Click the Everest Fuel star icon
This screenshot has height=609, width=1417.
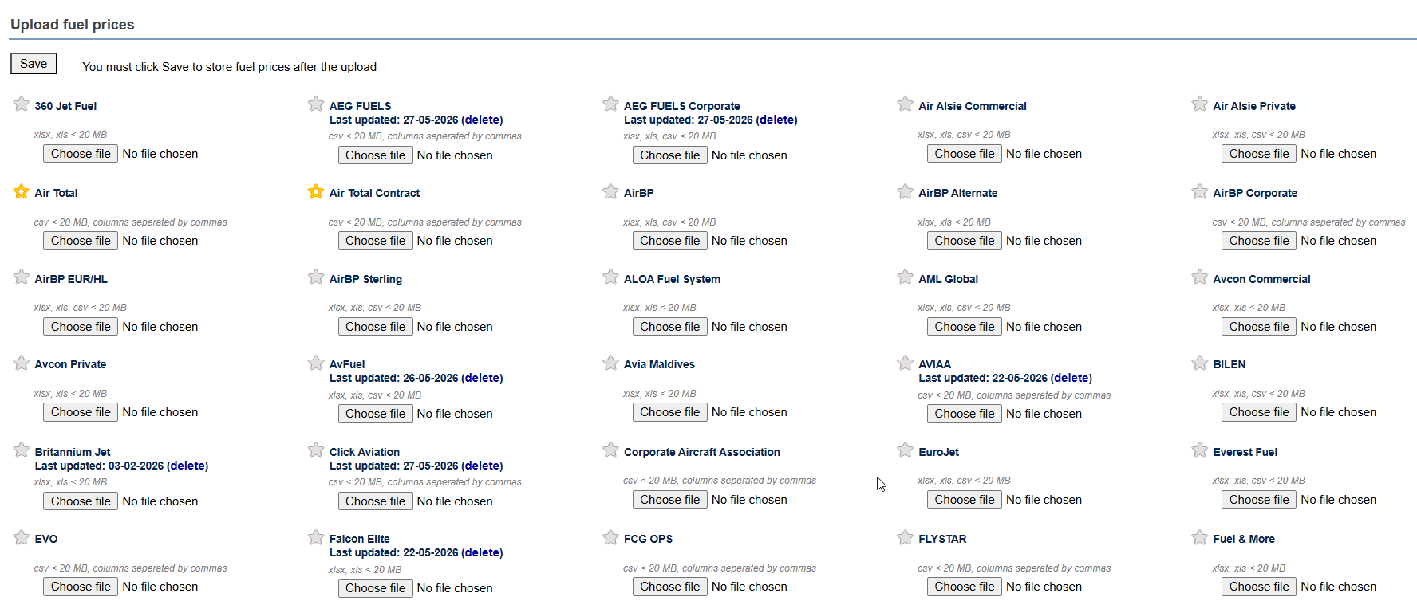tap(1199, 450)
